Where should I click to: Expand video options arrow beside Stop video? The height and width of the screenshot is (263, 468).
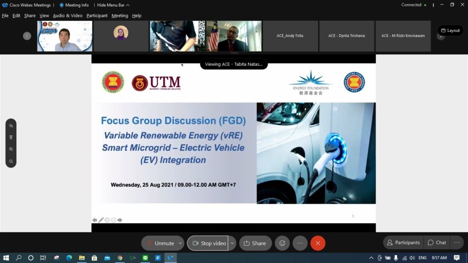(x=232, y=243)
